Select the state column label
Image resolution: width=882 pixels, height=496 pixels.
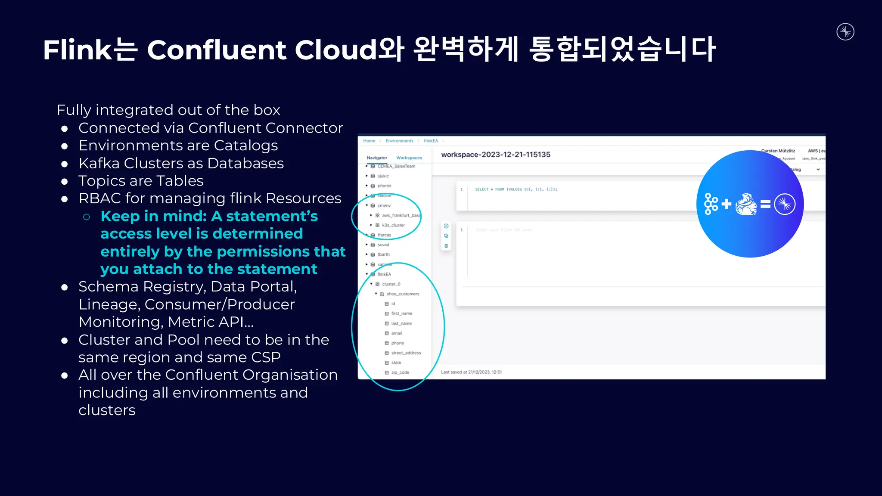396,363
